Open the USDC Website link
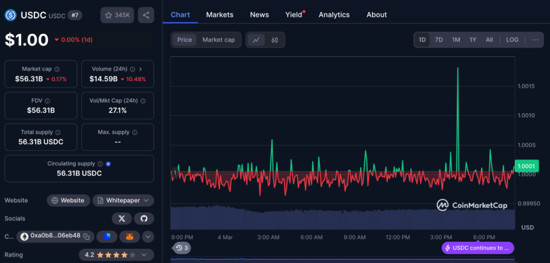 (68, 200)
